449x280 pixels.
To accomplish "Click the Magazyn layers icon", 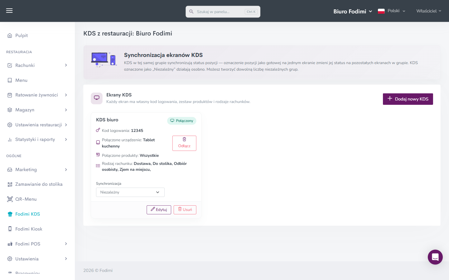I will coord(10,110).
